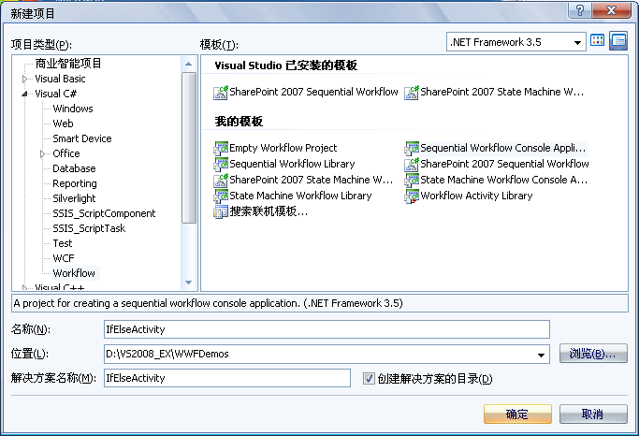
Task: Click the 搜索联机模板 search online templates icon
Action: click(x=221, y=211)
